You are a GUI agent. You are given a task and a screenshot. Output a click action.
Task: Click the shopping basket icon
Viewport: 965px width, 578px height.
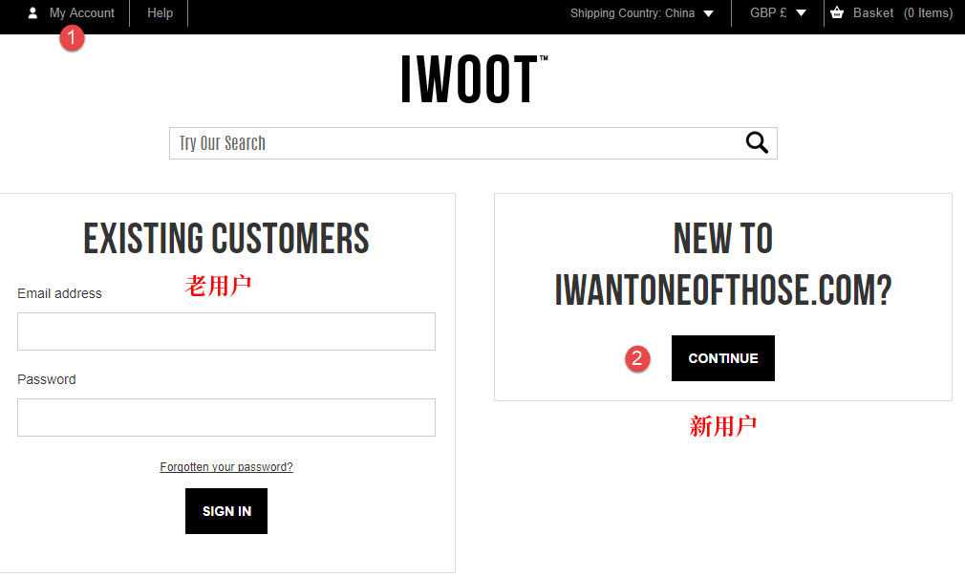coord(837,12)
